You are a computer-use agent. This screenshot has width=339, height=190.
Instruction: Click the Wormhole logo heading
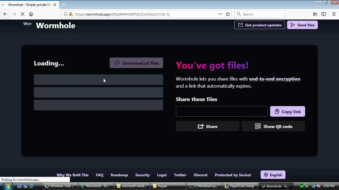(x=56, y=25)
